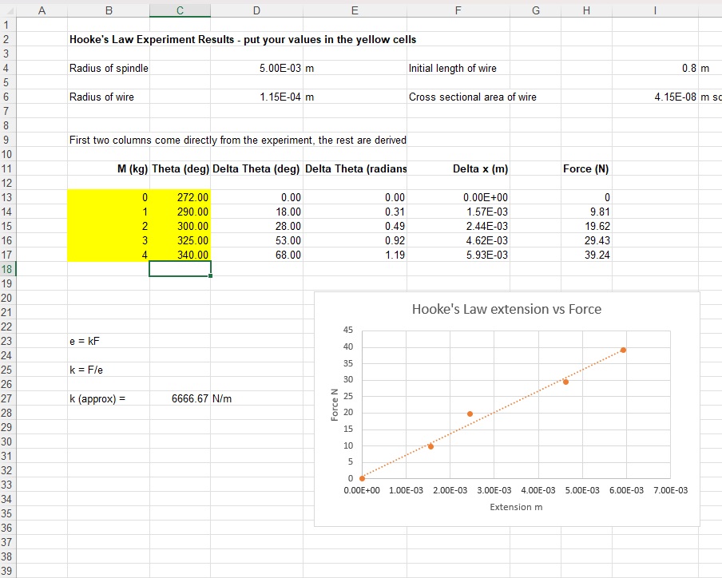
Task: Select row 18 header
Action: [7, 269]
